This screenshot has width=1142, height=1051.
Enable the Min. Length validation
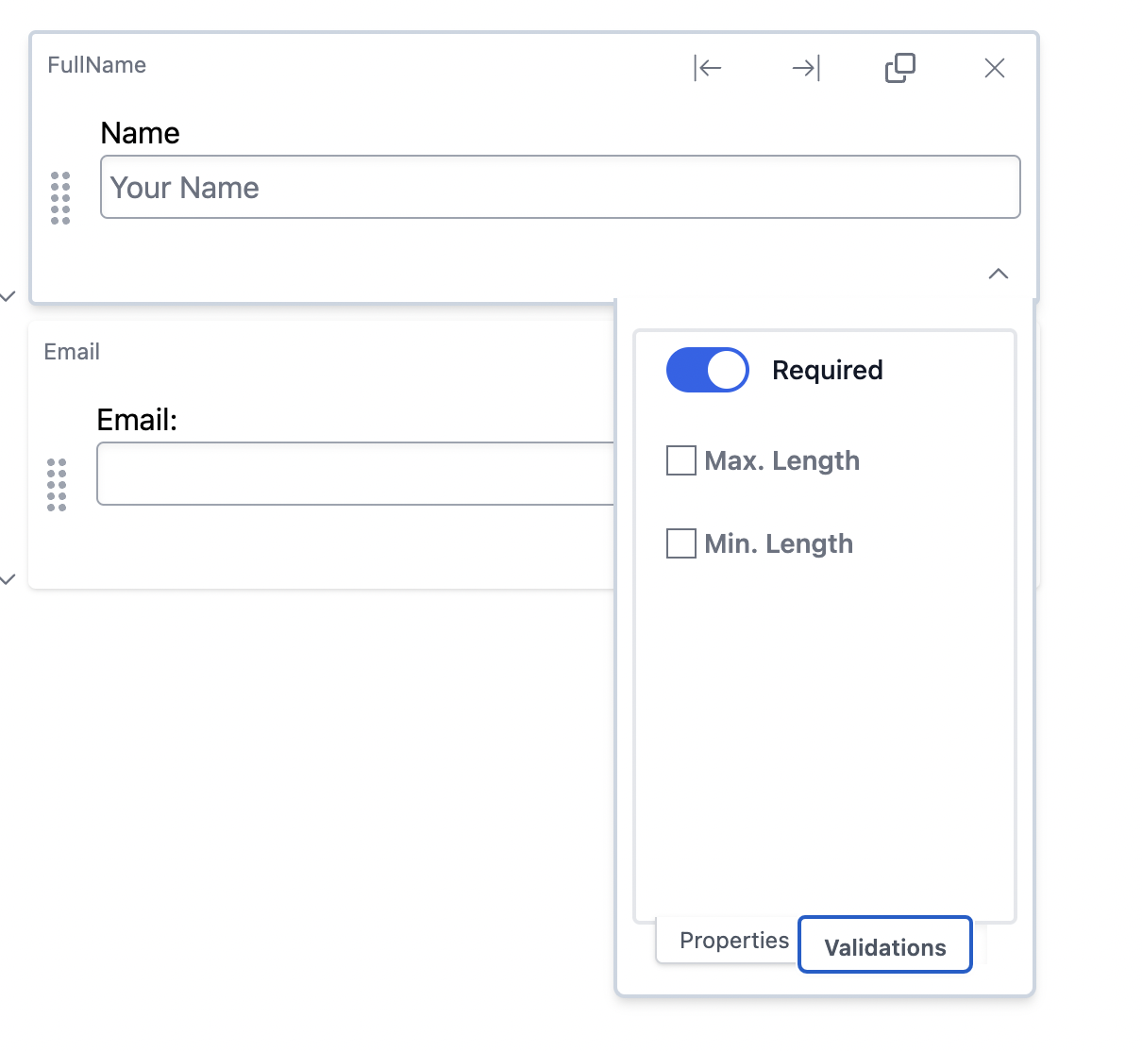(x=680, y=543)
